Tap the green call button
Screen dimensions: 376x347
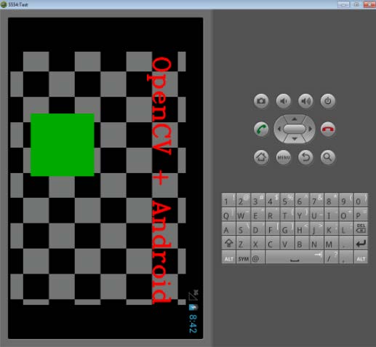tap(261, 129)
